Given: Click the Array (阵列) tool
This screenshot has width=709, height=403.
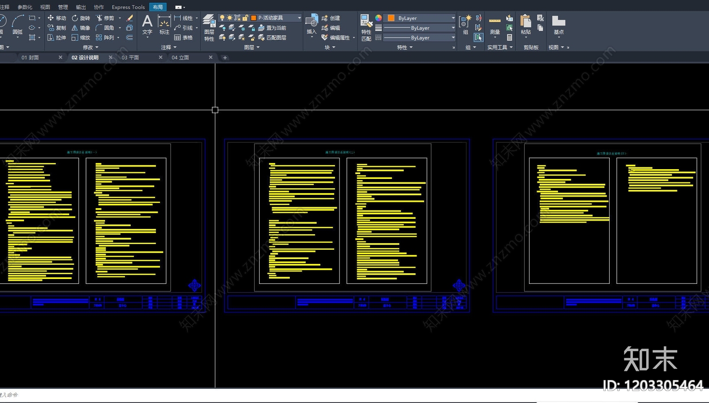Looking at the screenshot, I should point(105,38).
